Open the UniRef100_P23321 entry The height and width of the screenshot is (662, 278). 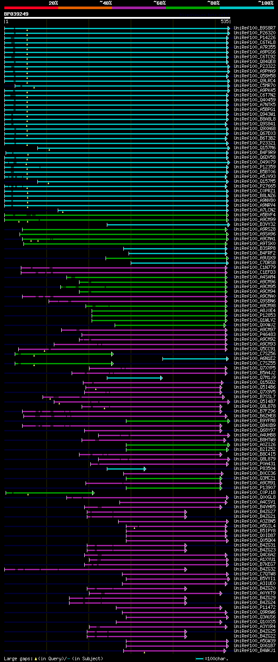click(x=255, y=143)
